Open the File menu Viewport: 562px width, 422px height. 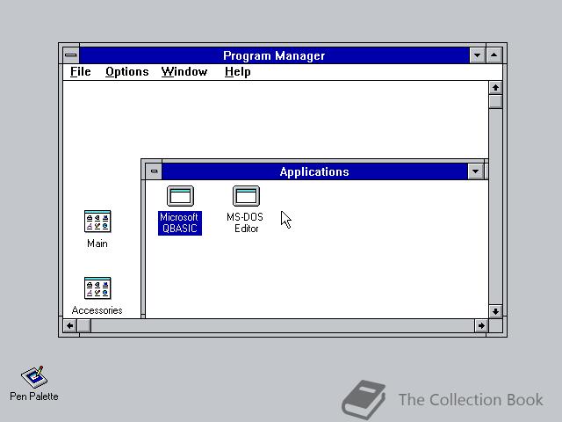pos(80,72)
